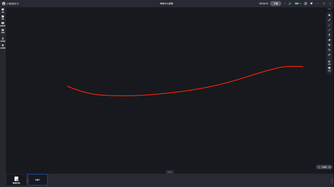Select the laser pointer tool

[x=329, y=20]
